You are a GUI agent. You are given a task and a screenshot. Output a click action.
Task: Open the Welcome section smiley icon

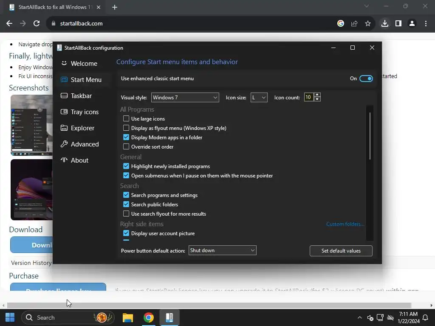(x=64, y=63)
